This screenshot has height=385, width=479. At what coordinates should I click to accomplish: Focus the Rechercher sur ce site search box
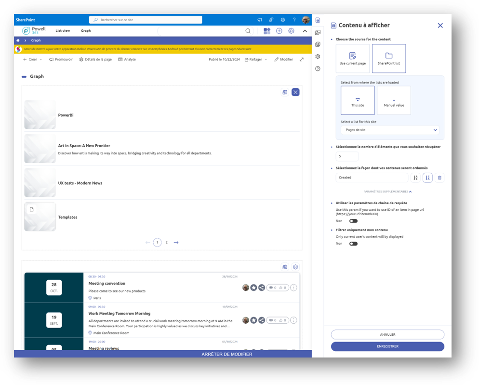(x=146, y=20)
